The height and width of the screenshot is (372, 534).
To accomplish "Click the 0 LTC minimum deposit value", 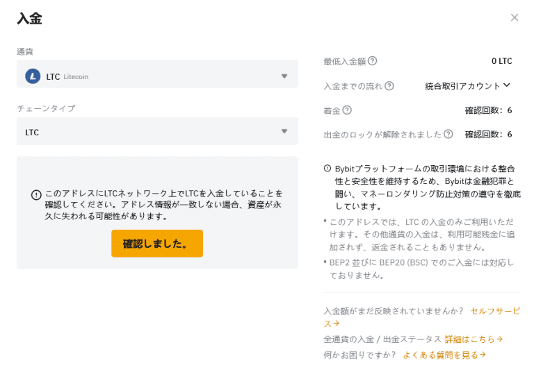I will (x=501, y=61).
